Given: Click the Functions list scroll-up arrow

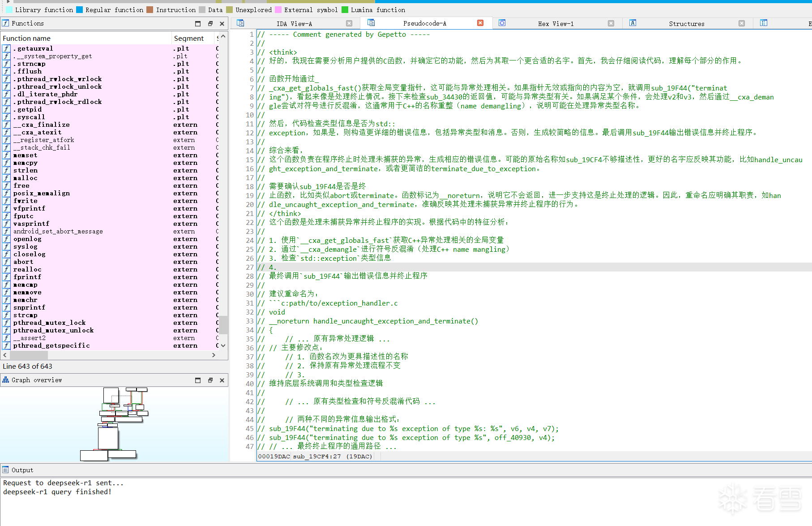Looking at the screenshot, I should coord(223,36).
